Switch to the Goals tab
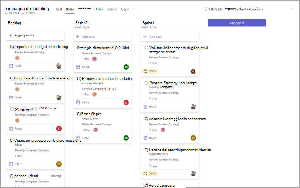The width and height of the screenshot is (300, 188). (125, 9)
